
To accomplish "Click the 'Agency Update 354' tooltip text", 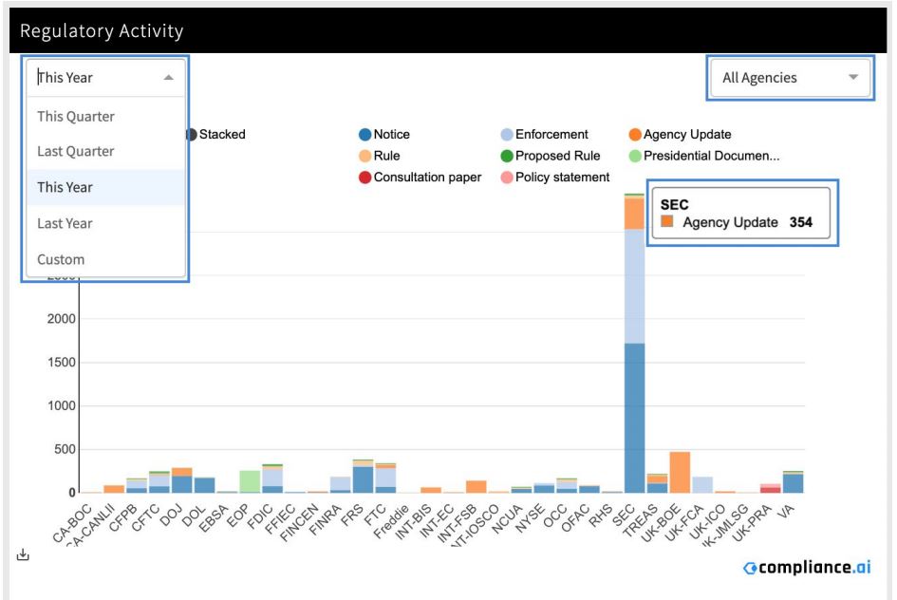I will 747,222.
